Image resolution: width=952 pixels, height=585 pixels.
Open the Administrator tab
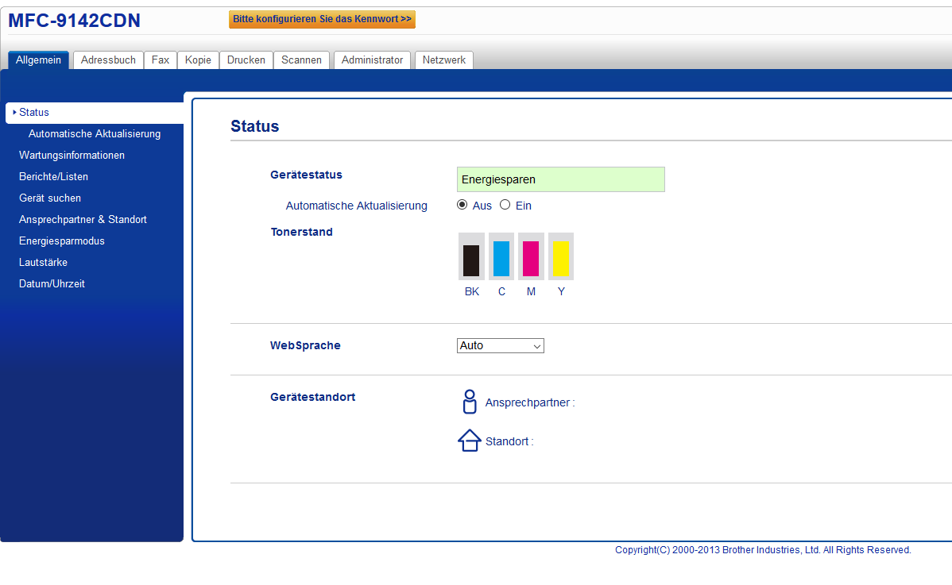372,60
